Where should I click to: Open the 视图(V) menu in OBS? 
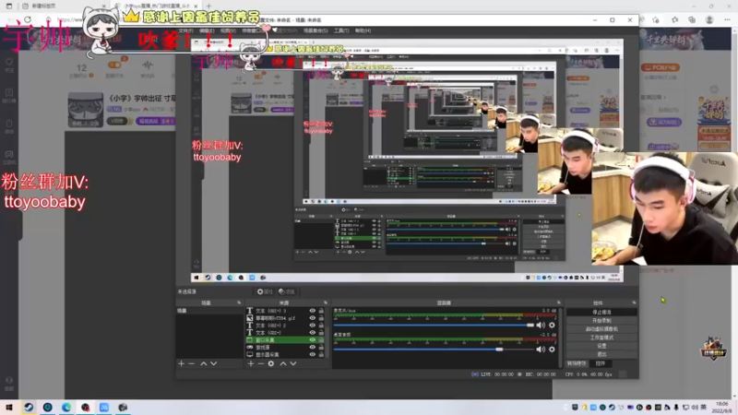click(228, 30)
